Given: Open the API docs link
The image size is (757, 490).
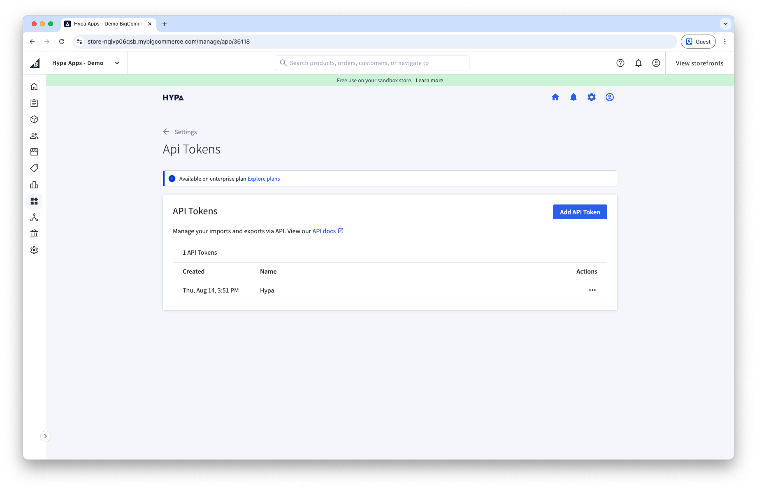Looking at the screenshot, I should (x=328, y=231).
